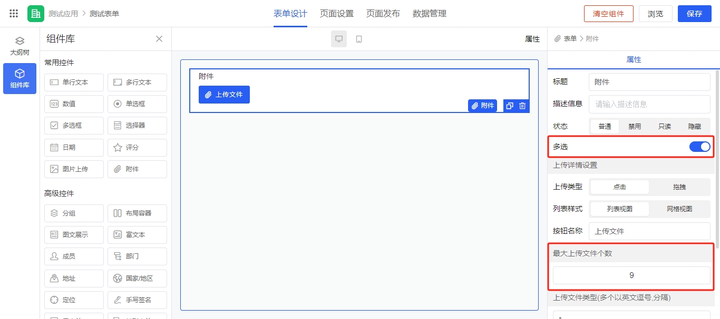Delete the selected attachment component
720x319 pixels.
522,106
